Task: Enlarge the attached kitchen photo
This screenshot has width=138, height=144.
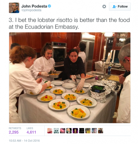Action: 70,78
